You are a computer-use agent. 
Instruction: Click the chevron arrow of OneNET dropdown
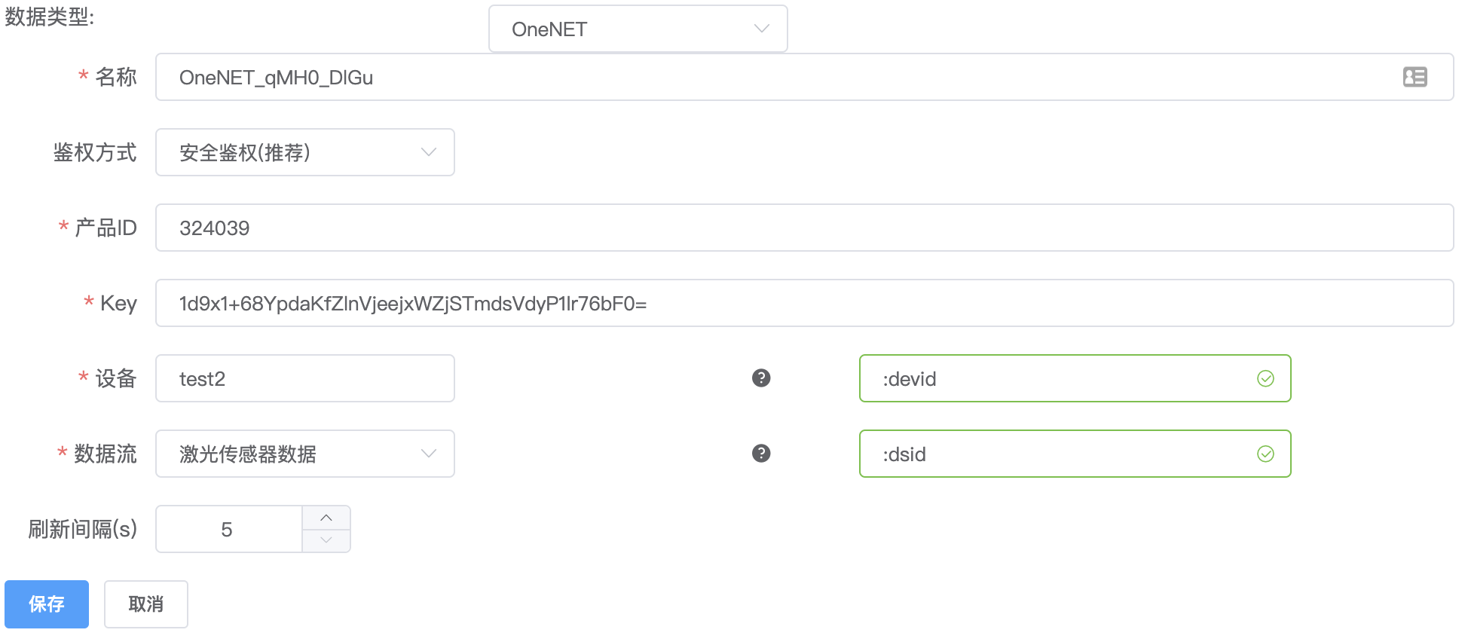coord(762,29)
